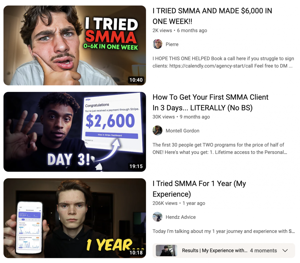Viewport: 300px width, 263px height.
Task: Open title 'How To Get Your First SMMA Client'
Action: (210, 102)
